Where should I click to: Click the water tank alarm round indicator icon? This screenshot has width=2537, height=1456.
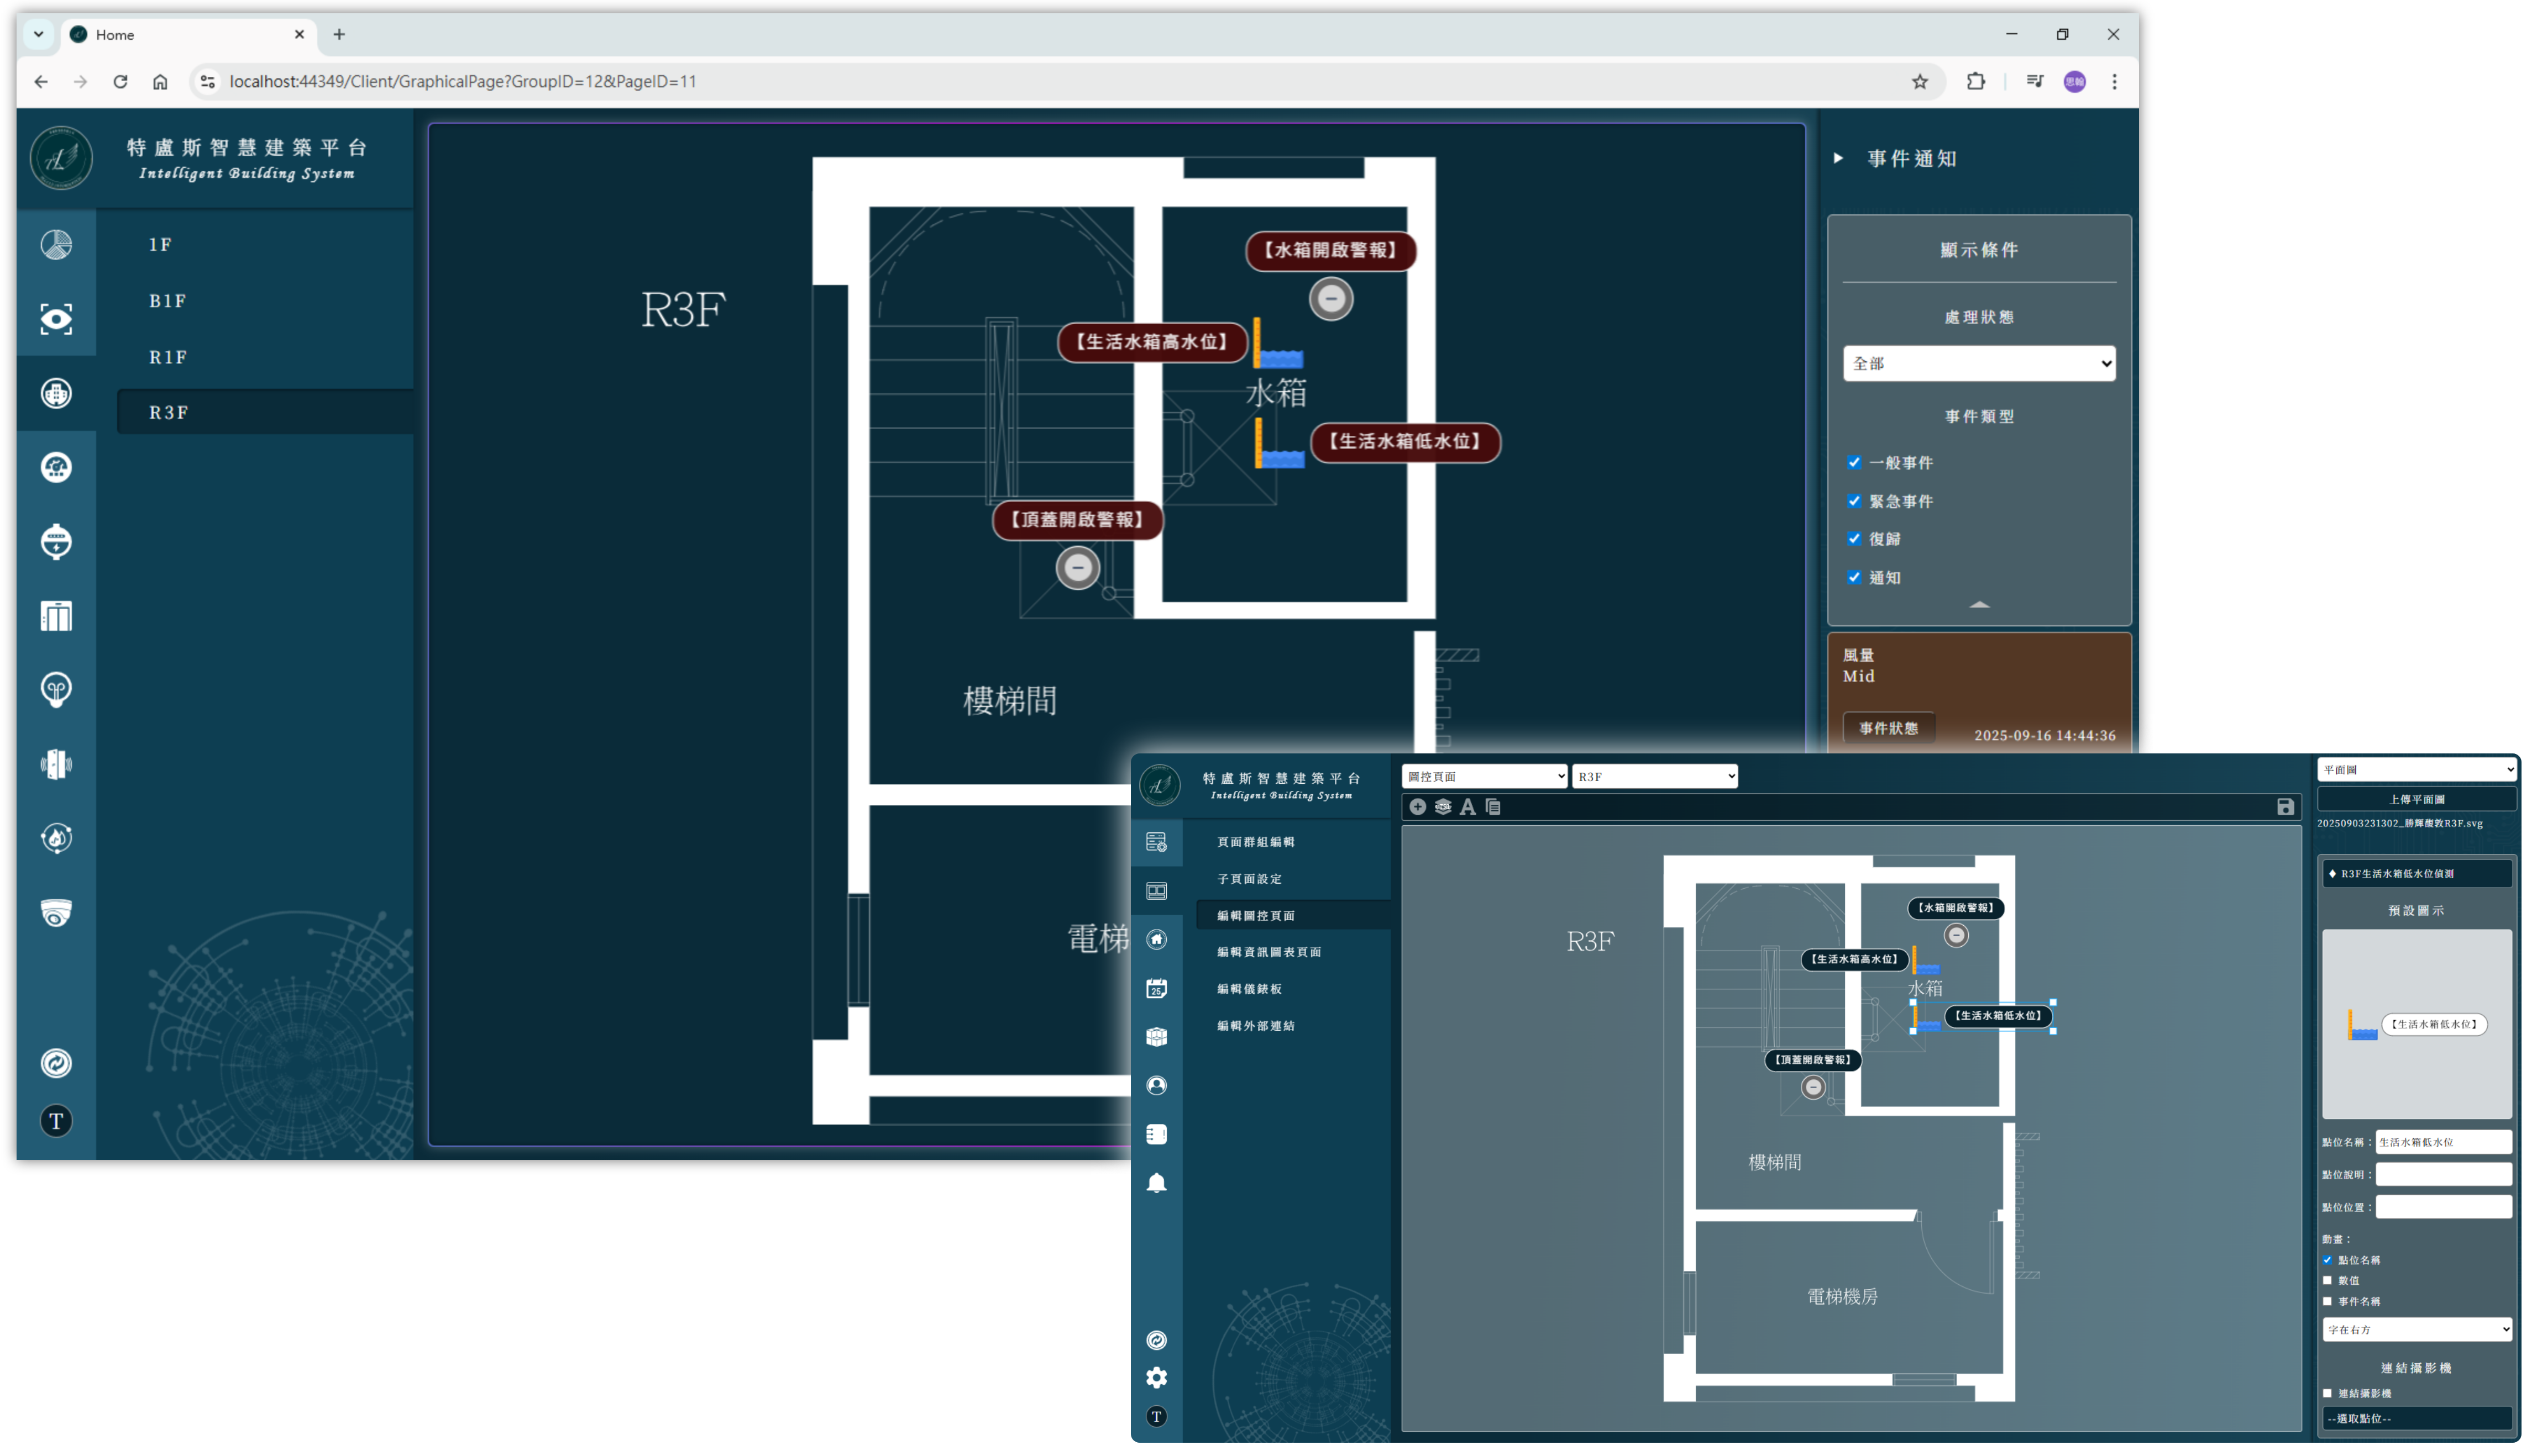coord(1330,298)
